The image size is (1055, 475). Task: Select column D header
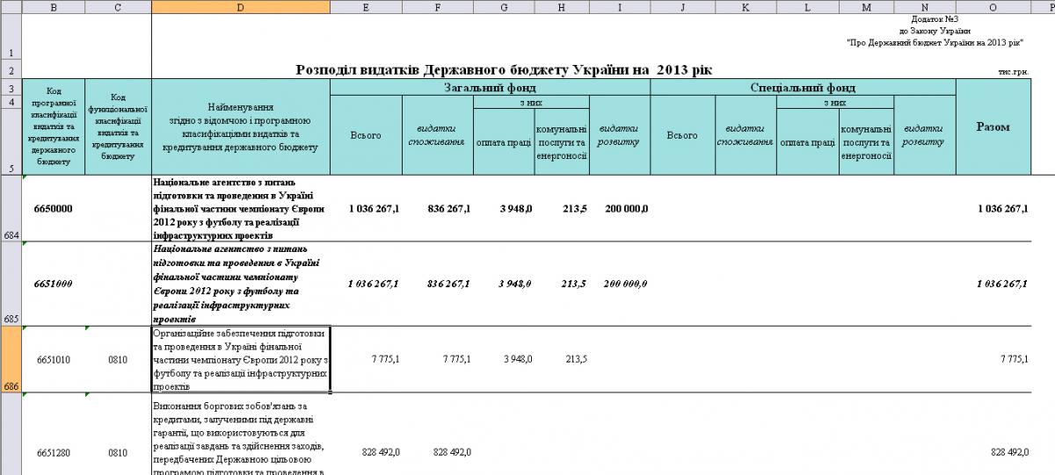tap(240, 6)
